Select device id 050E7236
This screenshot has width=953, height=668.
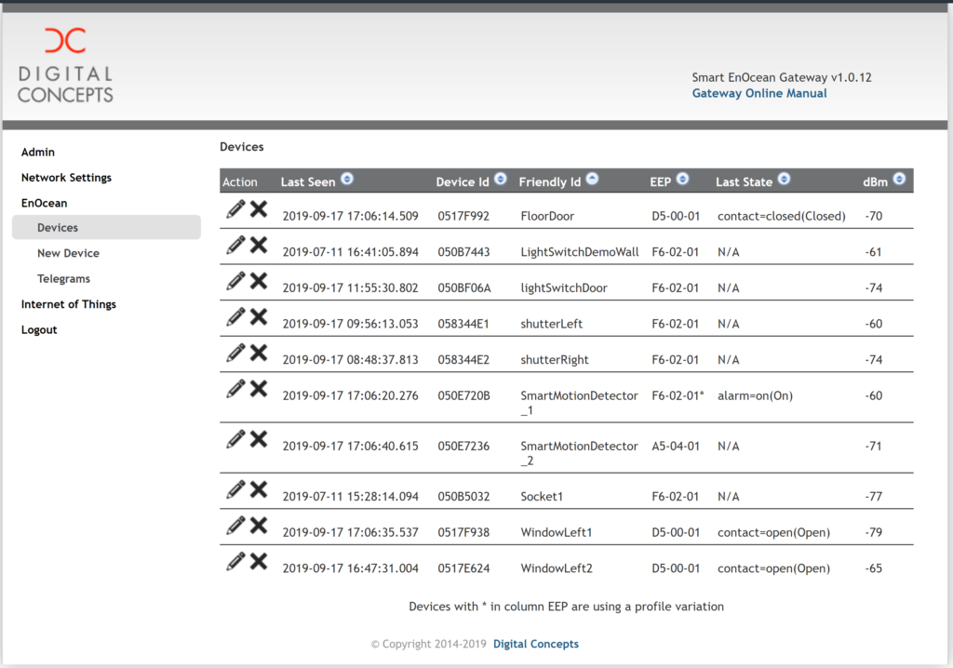click(463, 447)
